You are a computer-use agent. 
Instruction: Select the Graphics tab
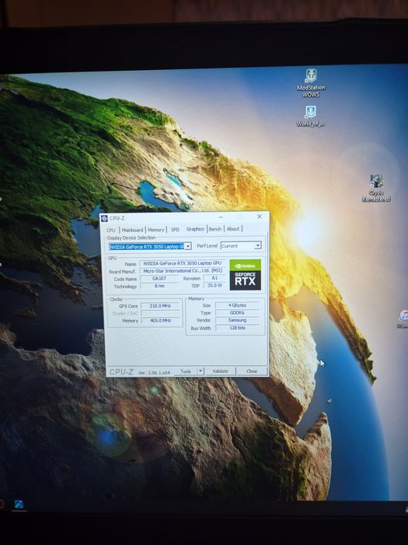click(195, 229)
